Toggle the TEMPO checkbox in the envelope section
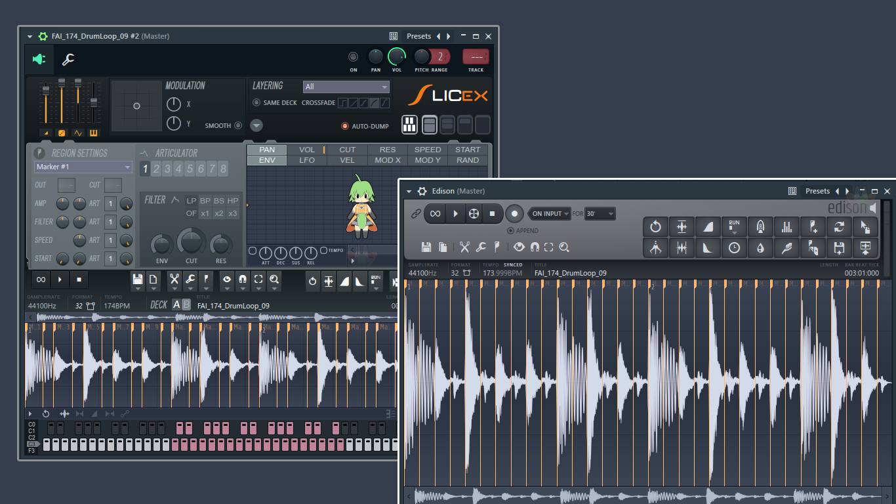 click(x=323, y=251)
